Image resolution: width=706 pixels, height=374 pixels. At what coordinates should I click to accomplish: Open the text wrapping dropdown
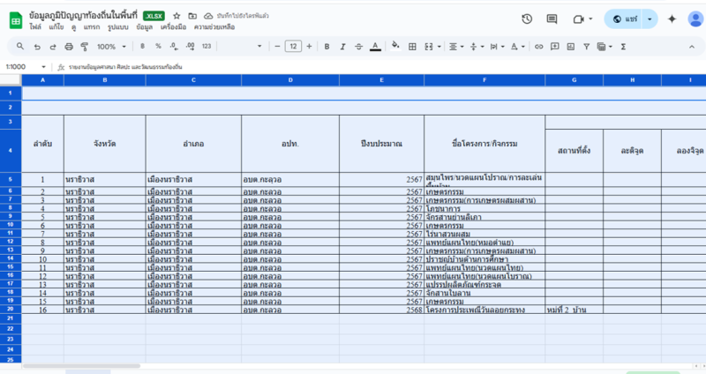click(497, 47)
